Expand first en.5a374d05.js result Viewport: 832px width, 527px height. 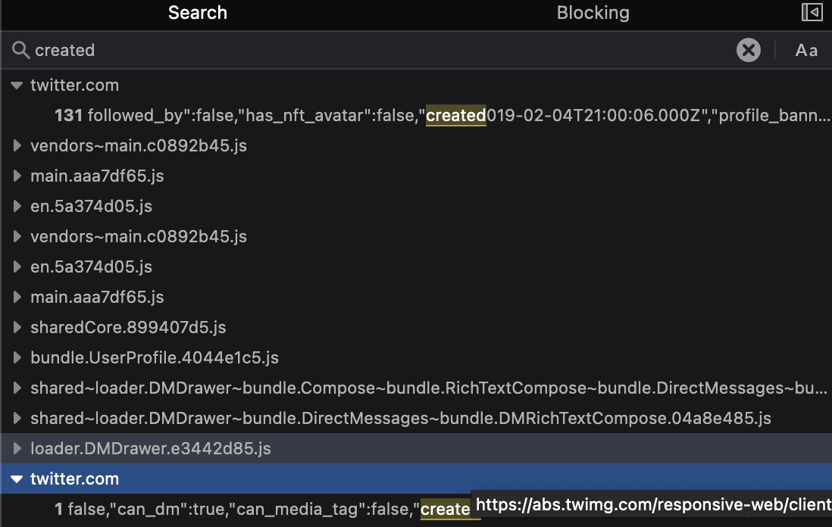pos(17,206)
